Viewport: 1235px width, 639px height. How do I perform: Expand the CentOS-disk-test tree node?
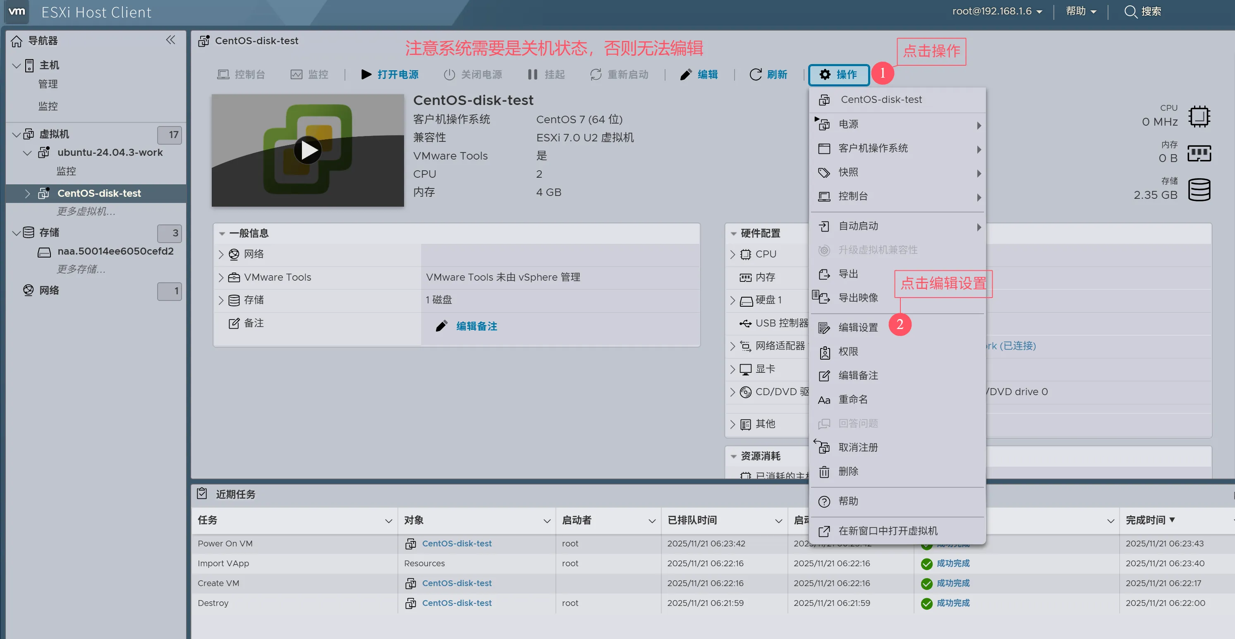27,193
